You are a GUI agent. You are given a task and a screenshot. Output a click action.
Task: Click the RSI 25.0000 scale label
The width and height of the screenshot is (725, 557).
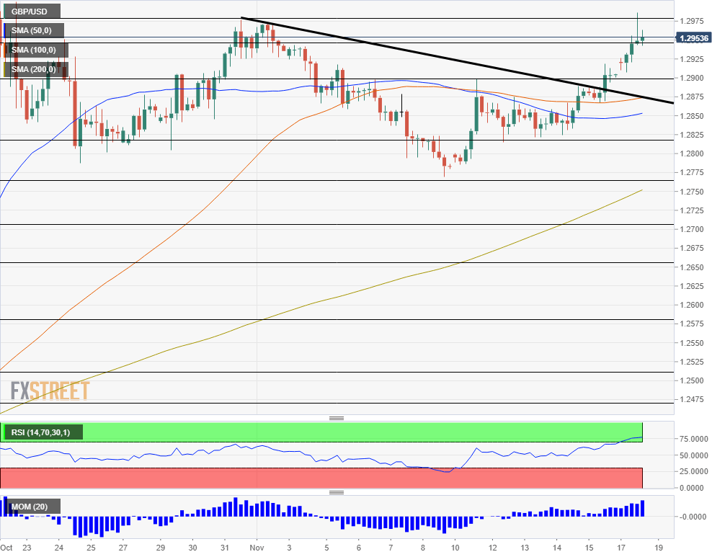coord(693,471)
